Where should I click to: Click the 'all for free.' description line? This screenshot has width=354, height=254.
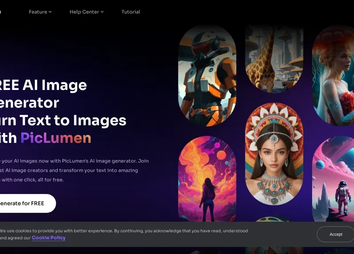(x=32, y=180)
